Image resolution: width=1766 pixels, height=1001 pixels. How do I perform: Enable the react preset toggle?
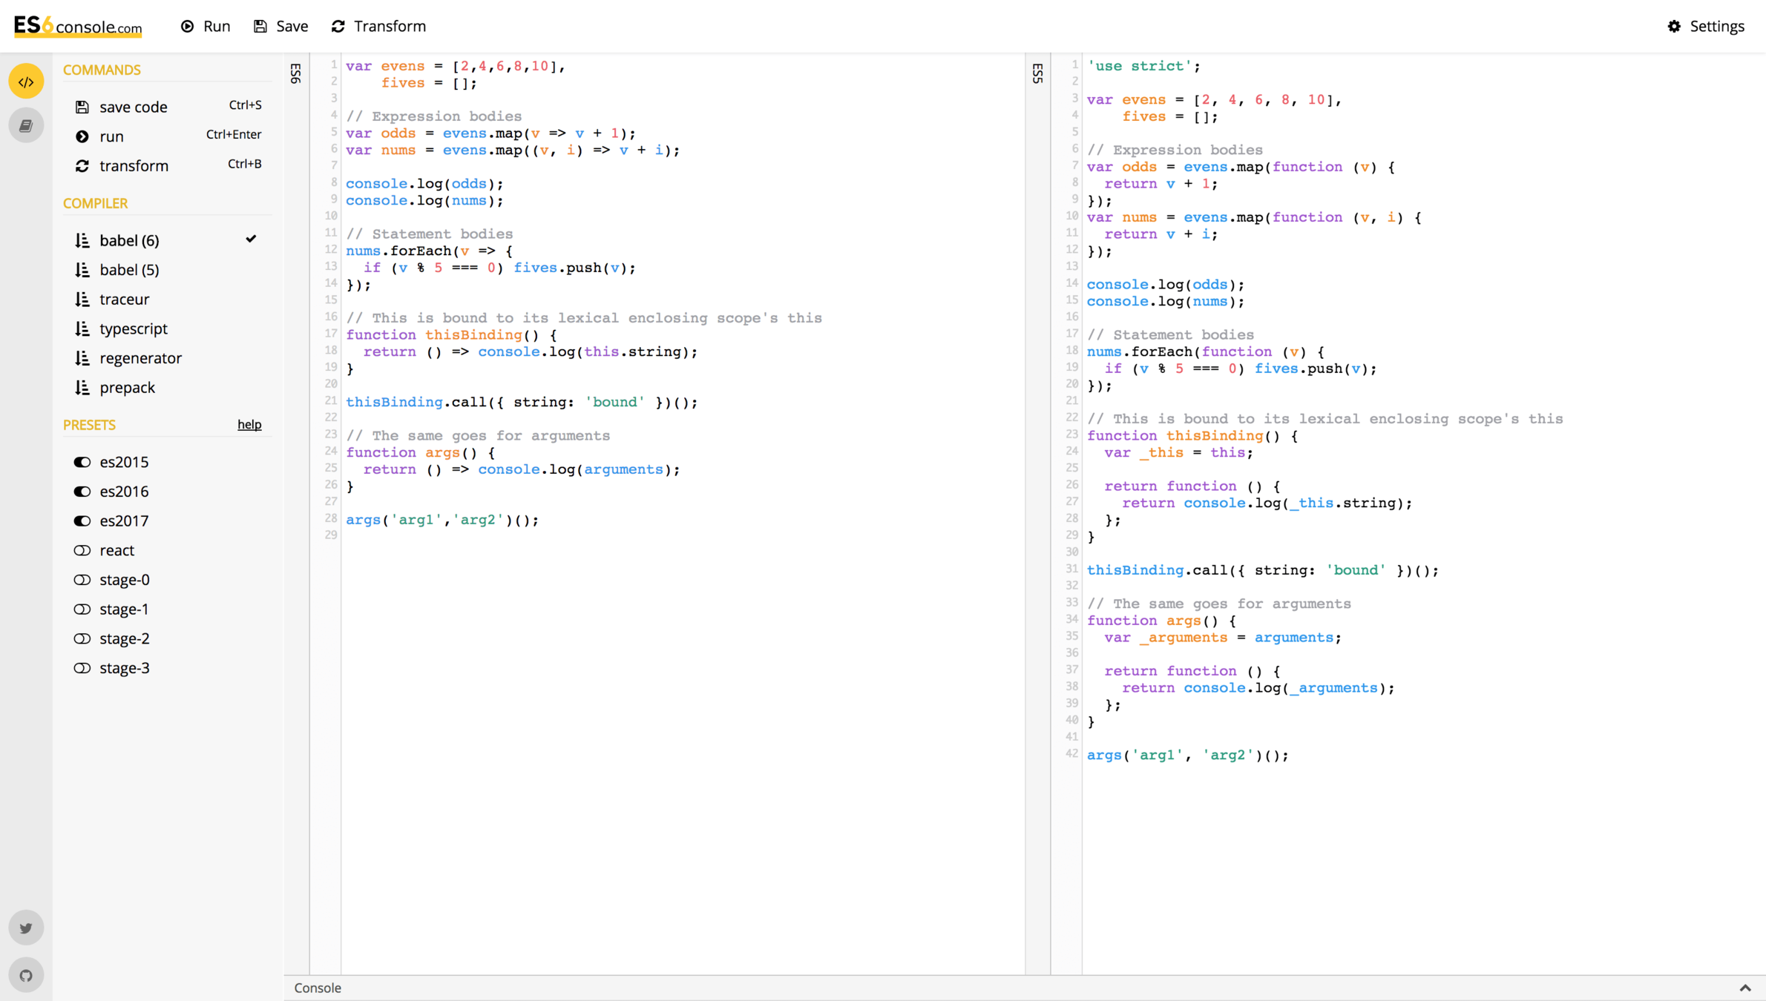[82, 550]
